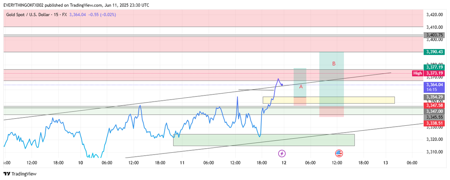The image size is (450, 180).
Task: Click the 3,390.43 green price label
Action: click(434, 52)
